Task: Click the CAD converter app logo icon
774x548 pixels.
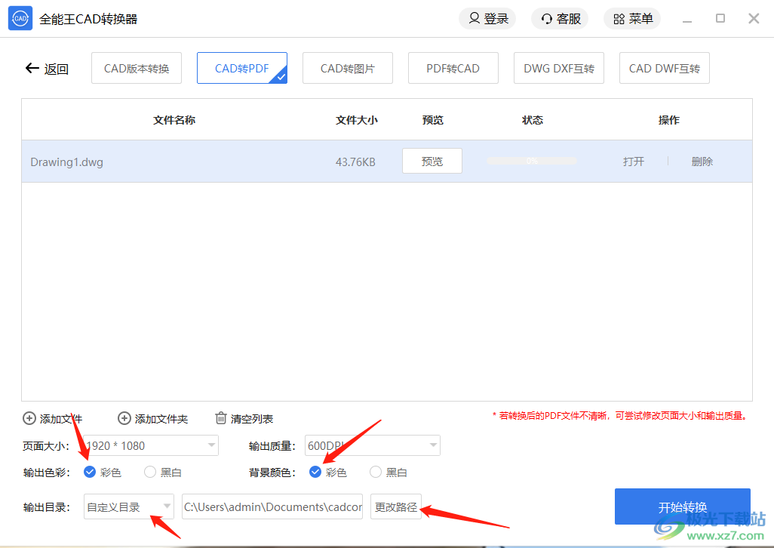Action: click(20, 18)
